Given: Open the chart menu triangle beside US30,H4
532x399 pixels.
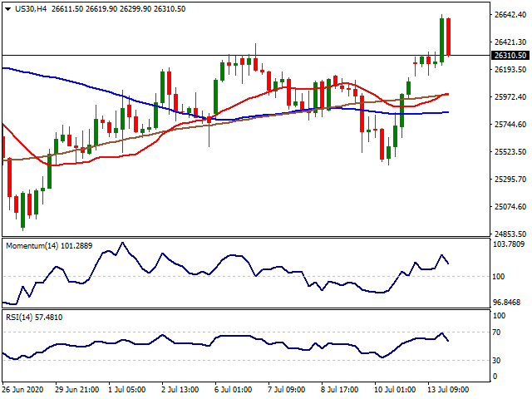Looking at the screenshot, I should pos(8,9).
